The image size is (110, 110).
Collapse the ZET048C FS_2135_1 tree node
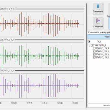point(89,45)
